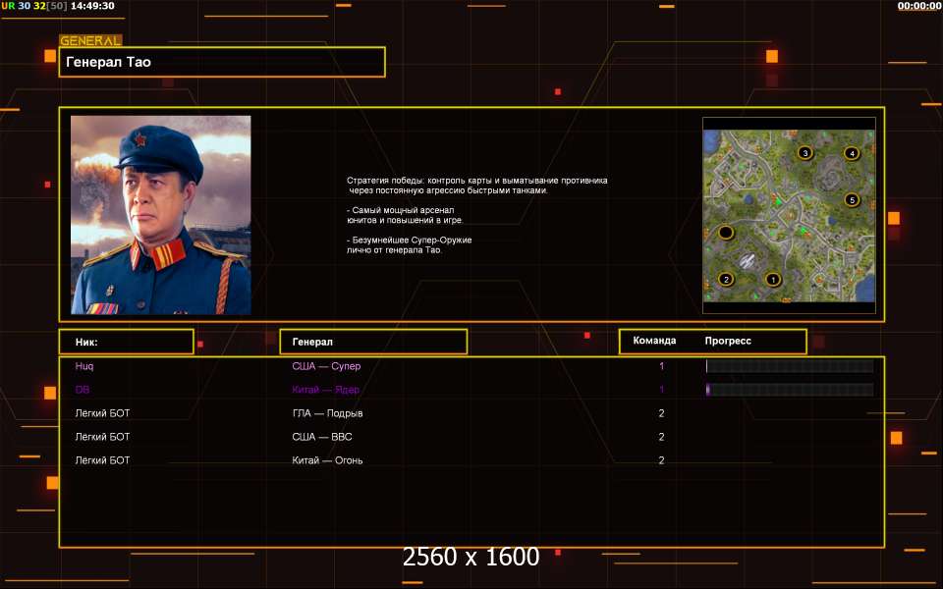Click Huq's loading progress bar
Screen dimensions: 943x589
(x=789, y=366)
